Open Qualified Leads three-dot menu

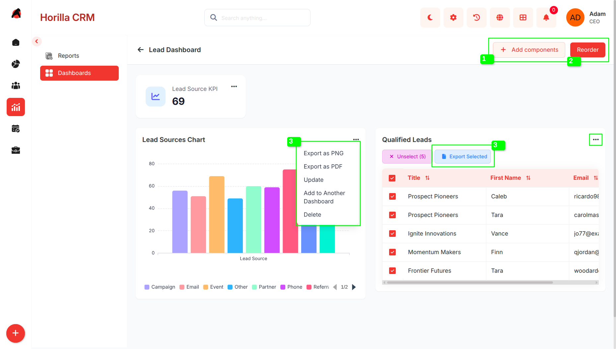(596, 140)
